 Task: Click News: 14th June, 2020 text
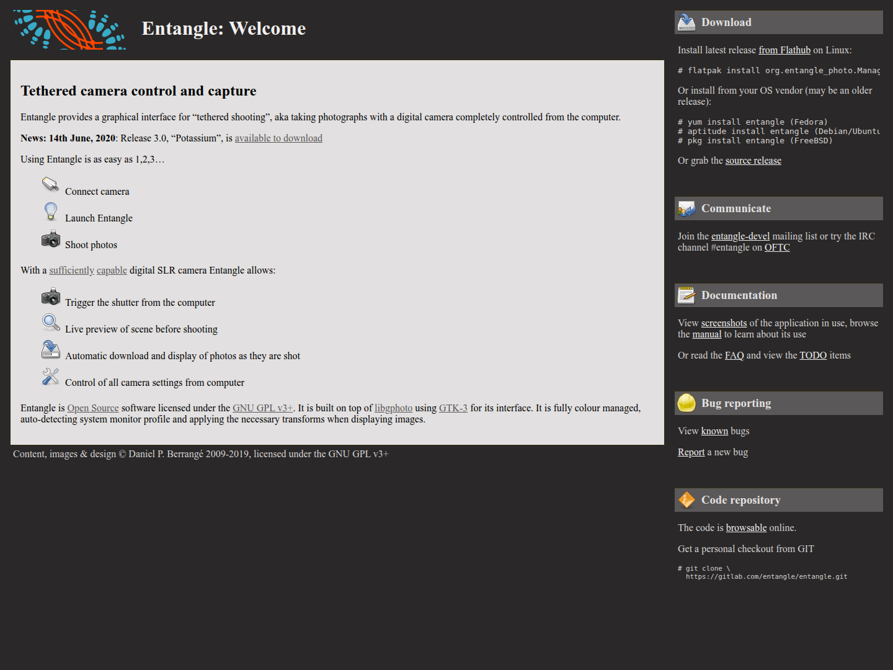pos(68,138)
